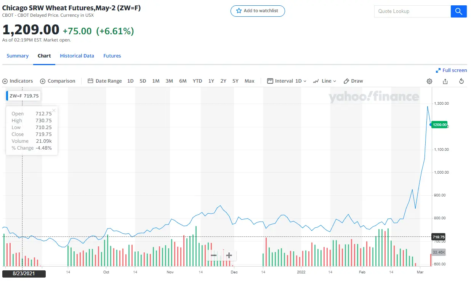
Task: Select the 1M date range
Action: click(155, 81)
